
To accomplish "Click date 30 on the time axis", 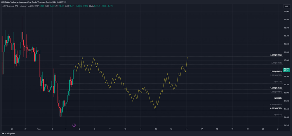I will [x=25, y=129].
